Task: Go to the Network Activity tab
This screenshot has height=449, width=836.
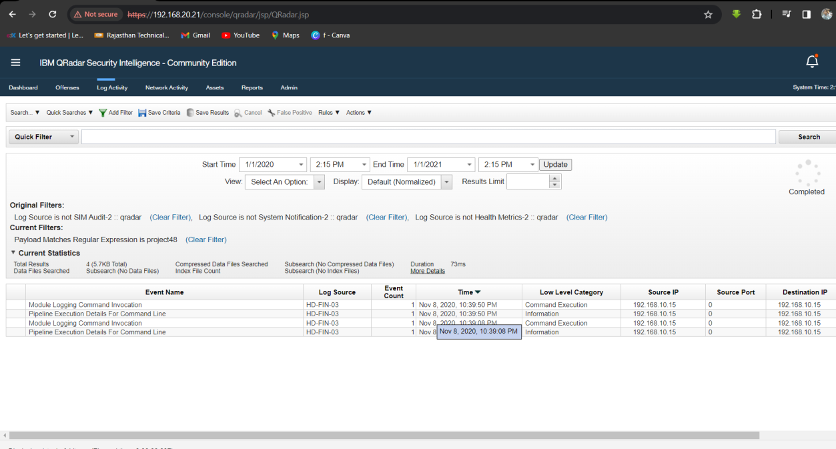Action: [x=166, y=87]
